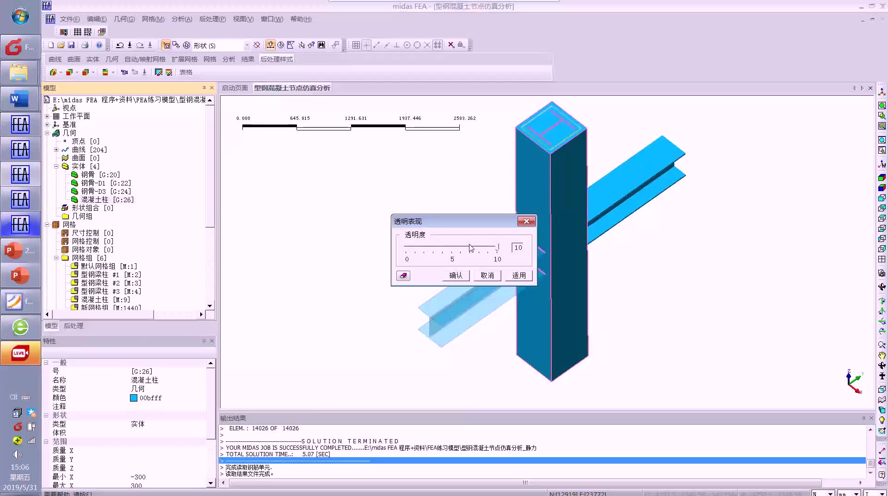Open the 几何(G) menu
This screenshot has height=496, width=888.
point(124,19)
